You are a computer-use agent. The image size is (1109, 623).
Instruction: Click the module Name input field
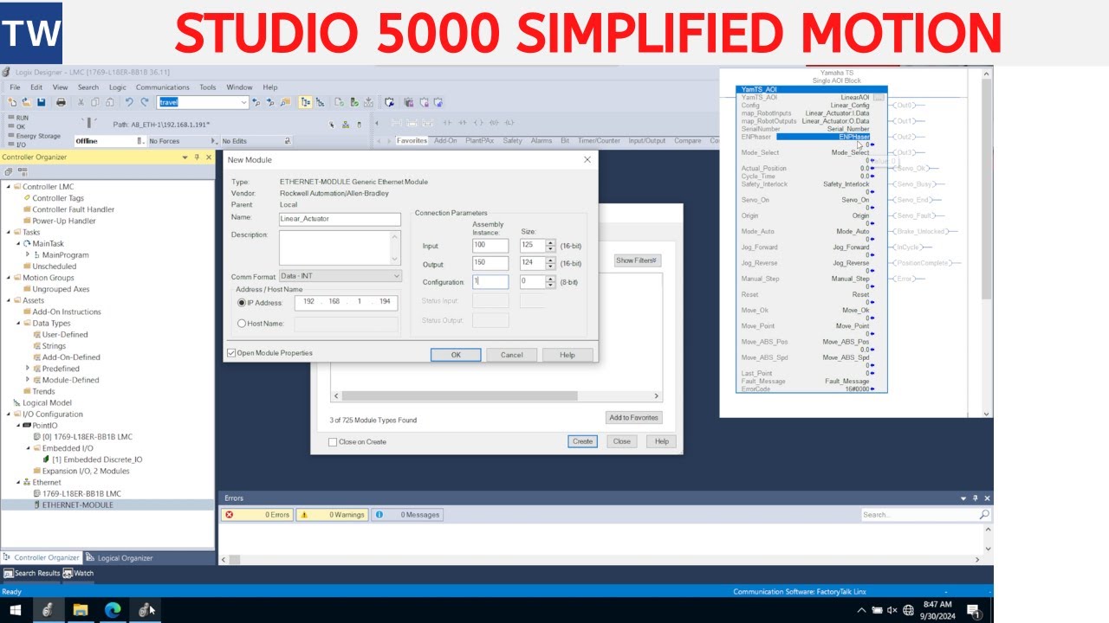click(x=340, y=219)
